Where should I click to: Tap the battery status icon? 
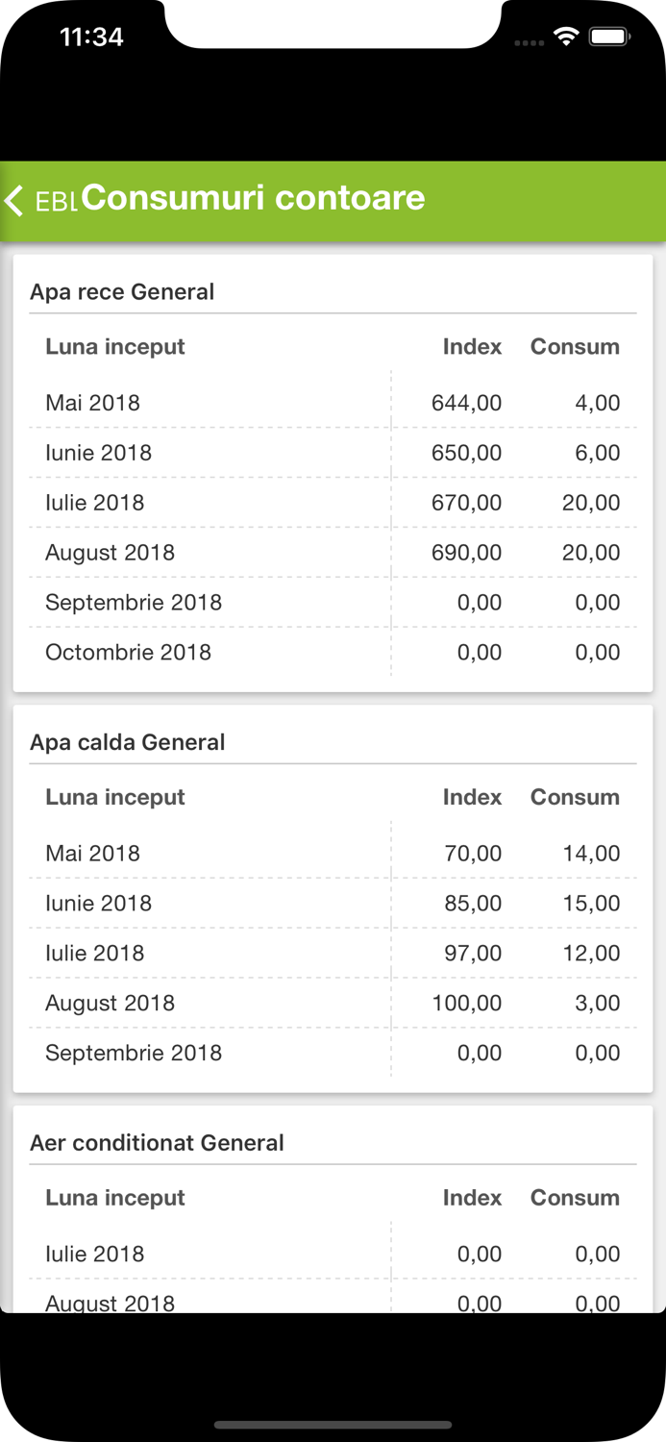click(x=608, y=37)
